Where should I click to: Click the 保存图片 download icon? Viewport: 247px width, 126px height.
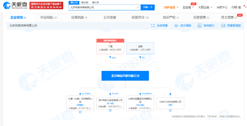pos(200,26)
